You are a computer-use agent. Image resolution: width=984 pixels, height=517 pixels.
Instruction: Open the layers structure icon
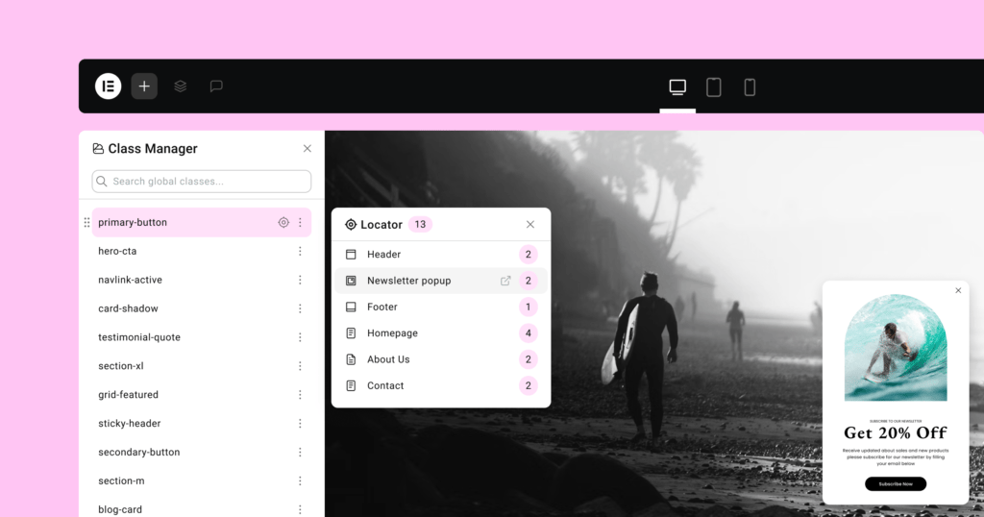coord(180,86)
